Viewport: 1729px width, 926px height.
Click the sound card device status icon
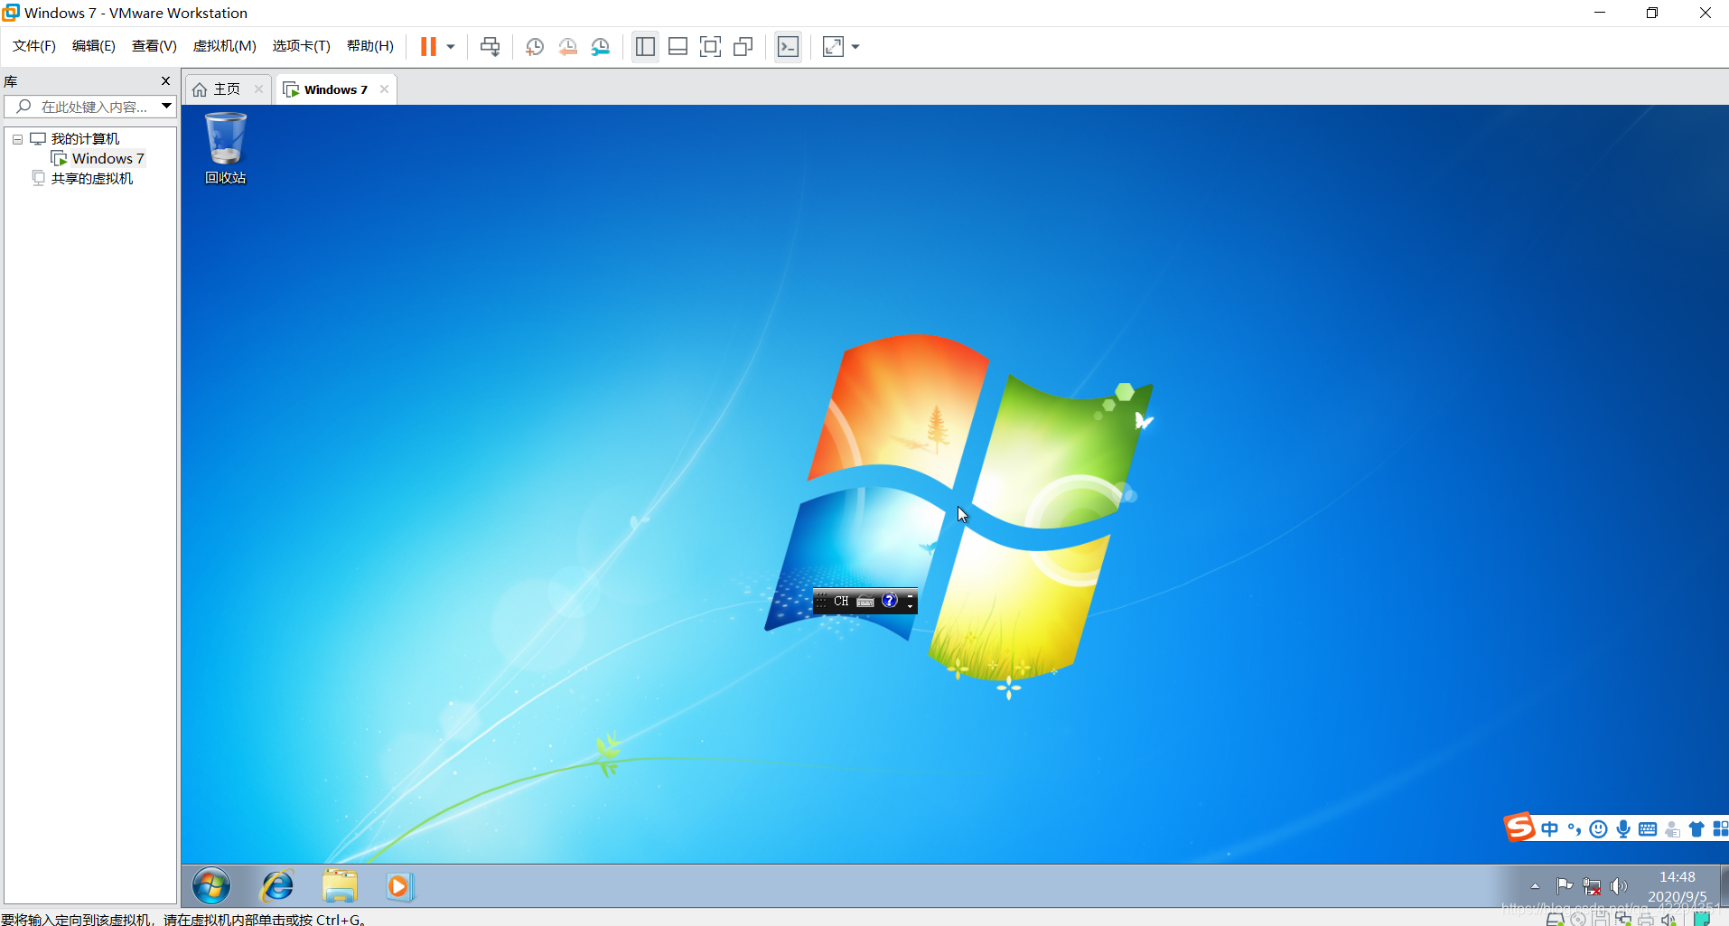[1668, 920]
